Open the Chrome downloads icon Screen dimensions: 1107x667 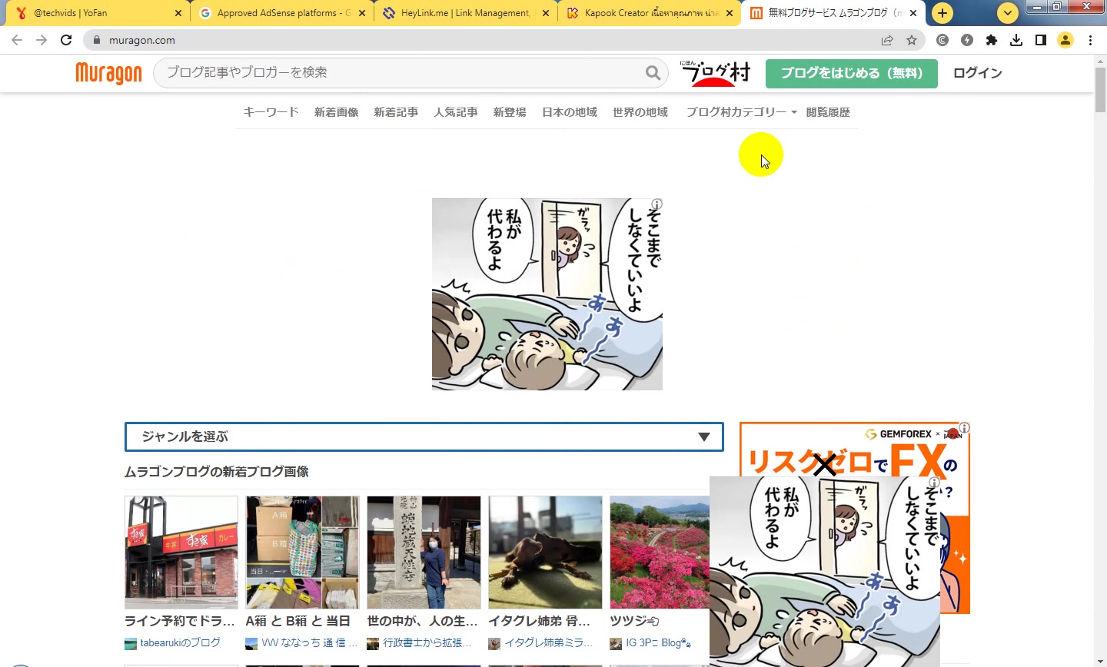[1016, 40]
